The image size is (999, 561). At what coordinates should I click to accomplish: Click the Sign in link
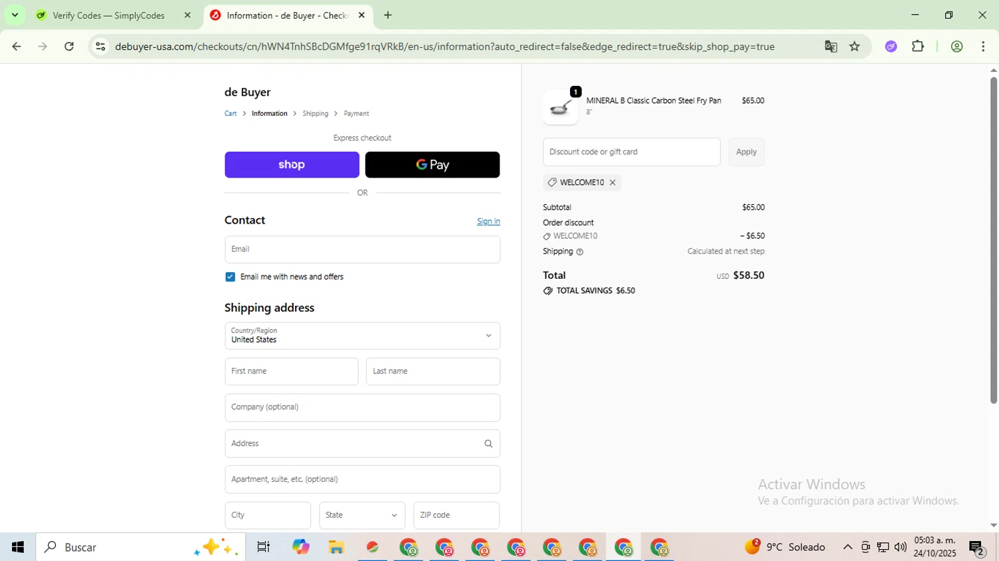point(488,222)
